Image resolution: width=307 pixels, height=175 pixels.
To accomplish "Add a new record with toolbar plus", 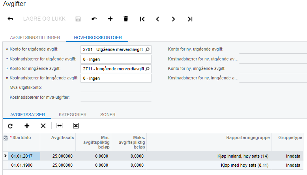I will click(x=110, y=19).
